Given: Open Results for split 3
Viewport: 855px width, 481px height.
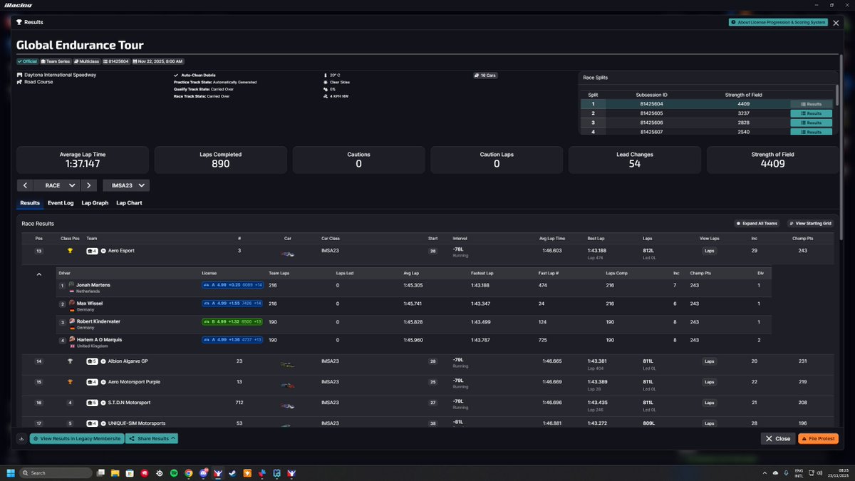Looking at the screenshot, I should click(811, 123).
